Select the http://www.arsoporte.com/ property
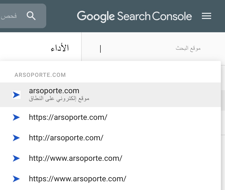This screenshot has height=190, width=225. 110,158
